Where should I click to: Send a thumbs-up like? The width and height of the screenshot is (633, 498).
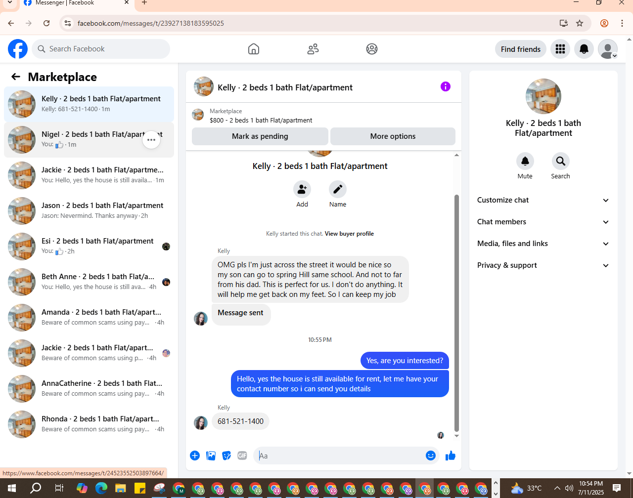point(450,456)
